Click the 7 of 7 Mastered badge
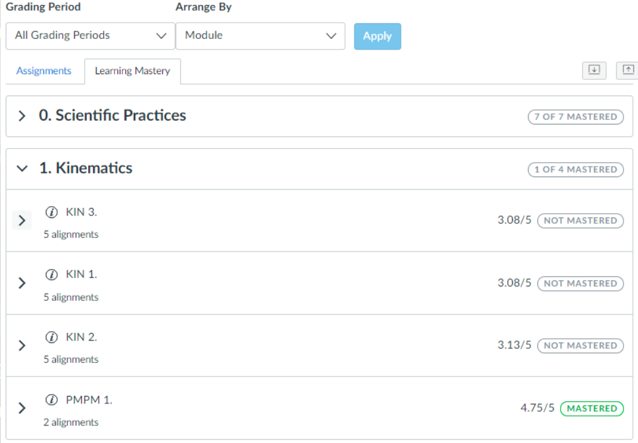The image size is (638, 443). click(x=576, y=117)
